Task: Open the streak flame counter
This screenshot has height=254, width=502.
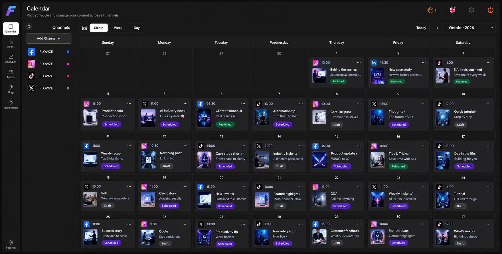Action: tap(432, 10)
